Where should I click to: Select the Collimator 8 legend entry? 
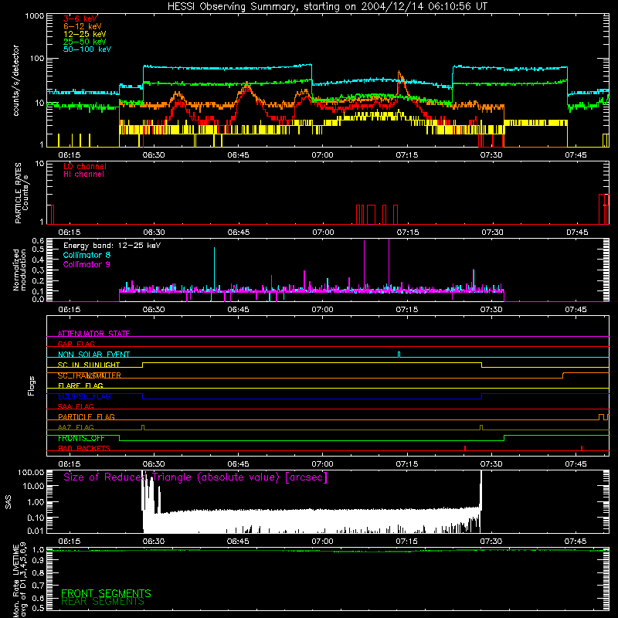click(87, 255)
